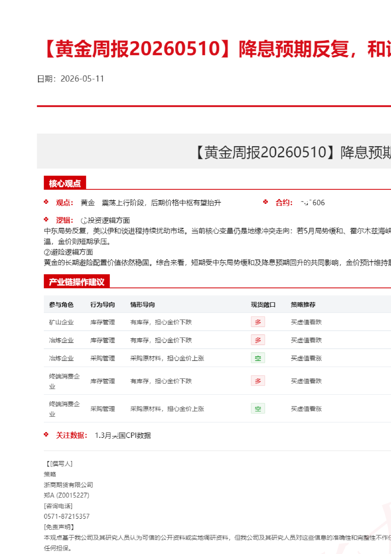Click the red 观点 label
The image size is (391, 554).
click(65, 203)
